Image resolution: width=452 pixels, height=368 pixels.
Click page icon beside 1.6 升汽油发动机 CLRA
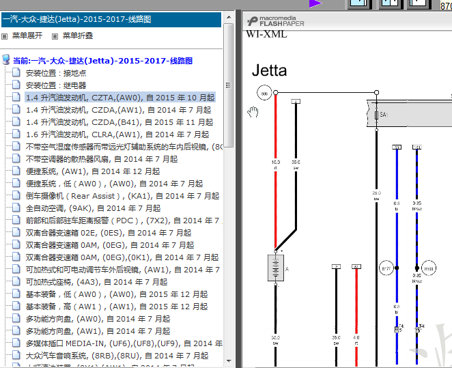pyautogui.click(x=16, y=135)
